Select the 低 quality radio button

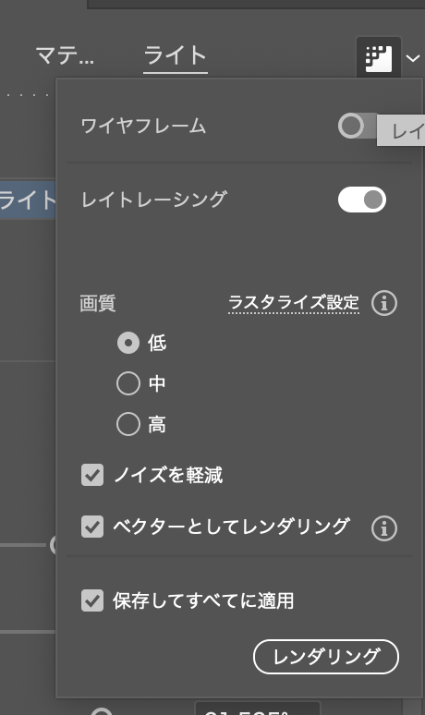point(128,343)
